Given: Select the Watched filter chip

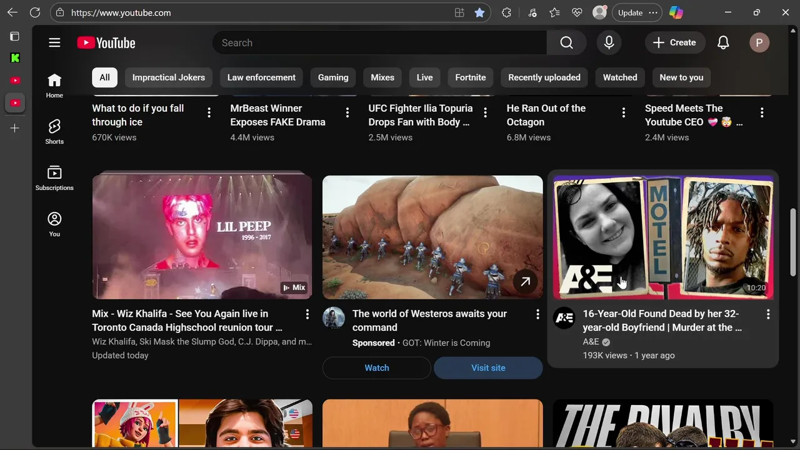Looking at the screenshot, I should [620, 77].
